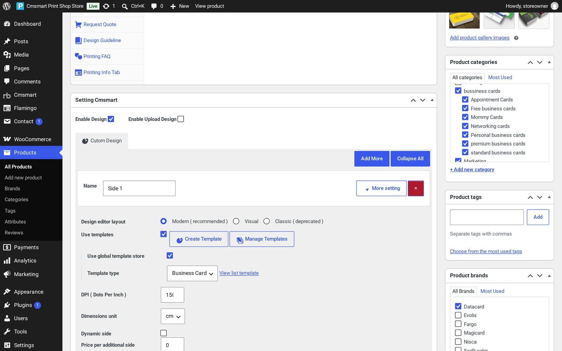Open Add new product submenu
Screen dimensions: 562x351
[23, 178]
